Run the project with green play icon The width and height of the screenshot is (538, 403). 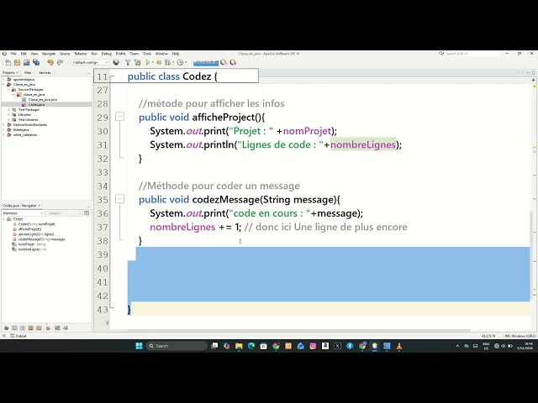(x=148, y=62)
